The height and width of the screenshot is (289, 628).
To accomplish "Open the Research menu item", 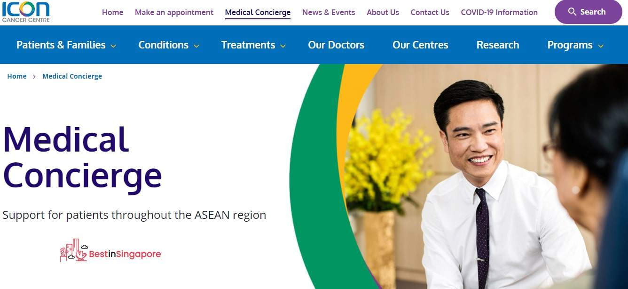I will 498,45.
